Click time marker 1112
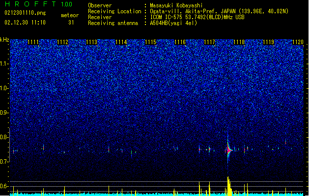This screenshot has width=309, height=196. 62,42
